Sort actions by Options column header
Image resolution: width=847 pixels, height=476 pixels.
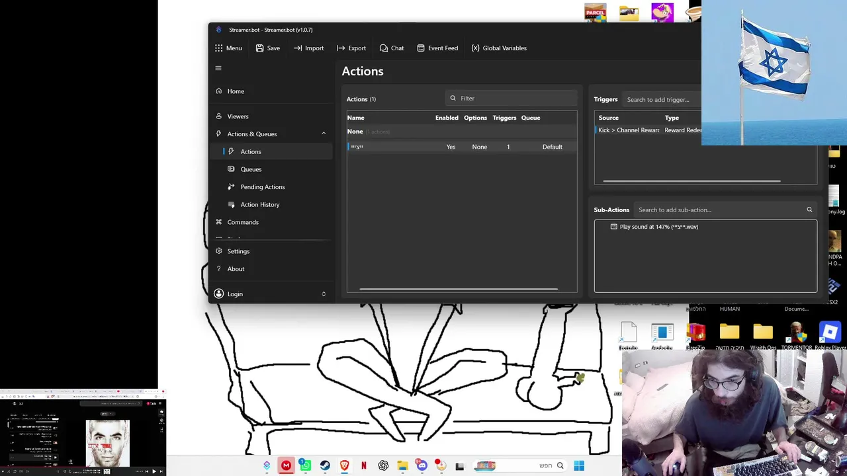(475, 118)
